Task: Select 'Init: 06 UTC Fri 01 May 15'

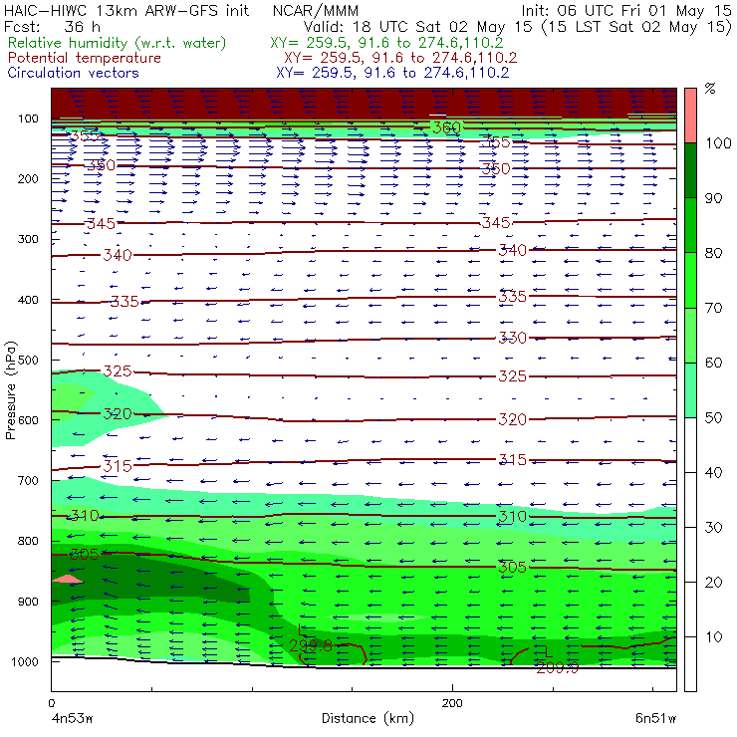Action: tap(626, 10)
